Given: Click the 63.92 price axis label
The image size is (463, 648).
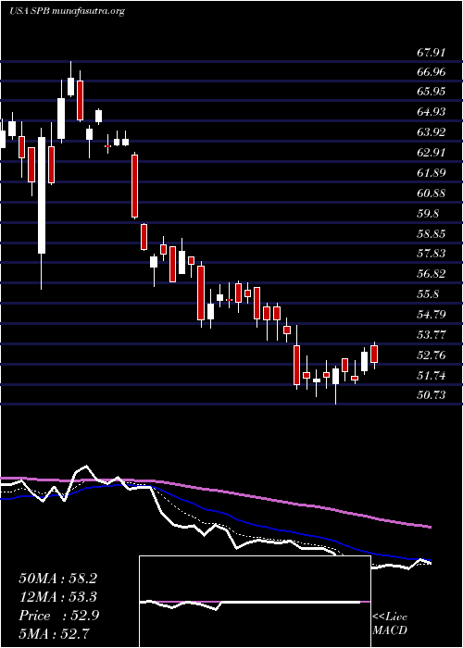Looking at the screenshot, I should 432,132.
